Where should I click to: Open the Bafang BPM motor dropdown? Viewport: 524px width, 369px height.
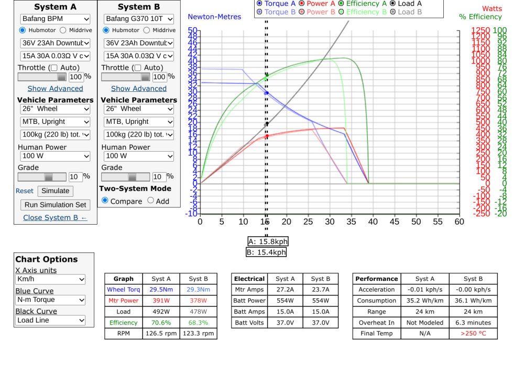point(55,18)
